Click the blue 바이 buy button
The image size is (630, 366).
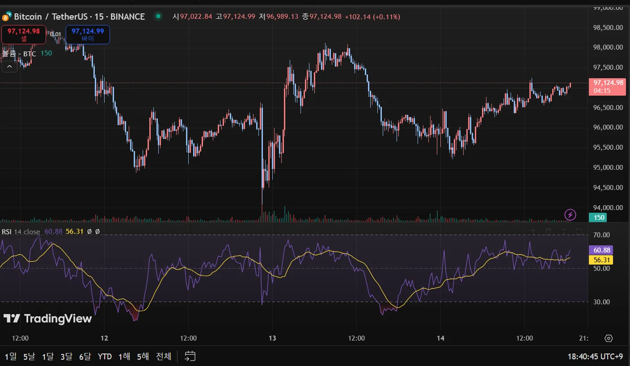88,35
